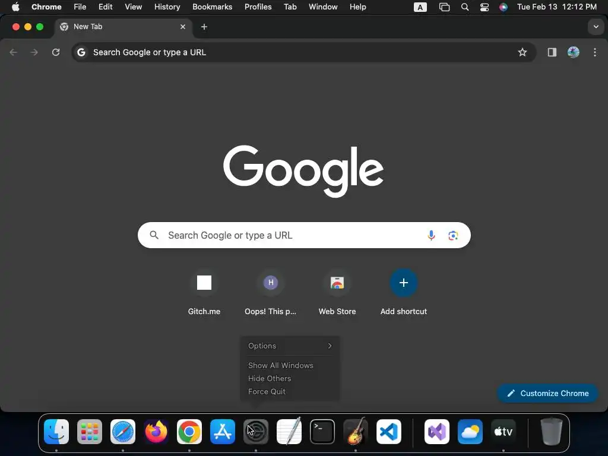Launch Firefox from the Dock

(x=156, y=432)
